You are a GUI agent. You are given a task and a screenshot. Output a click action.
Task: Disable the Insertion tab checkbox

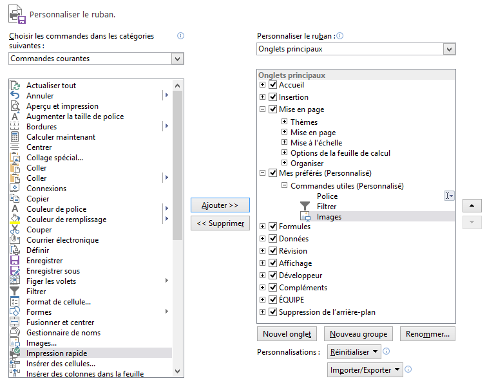tap(273, 97)
